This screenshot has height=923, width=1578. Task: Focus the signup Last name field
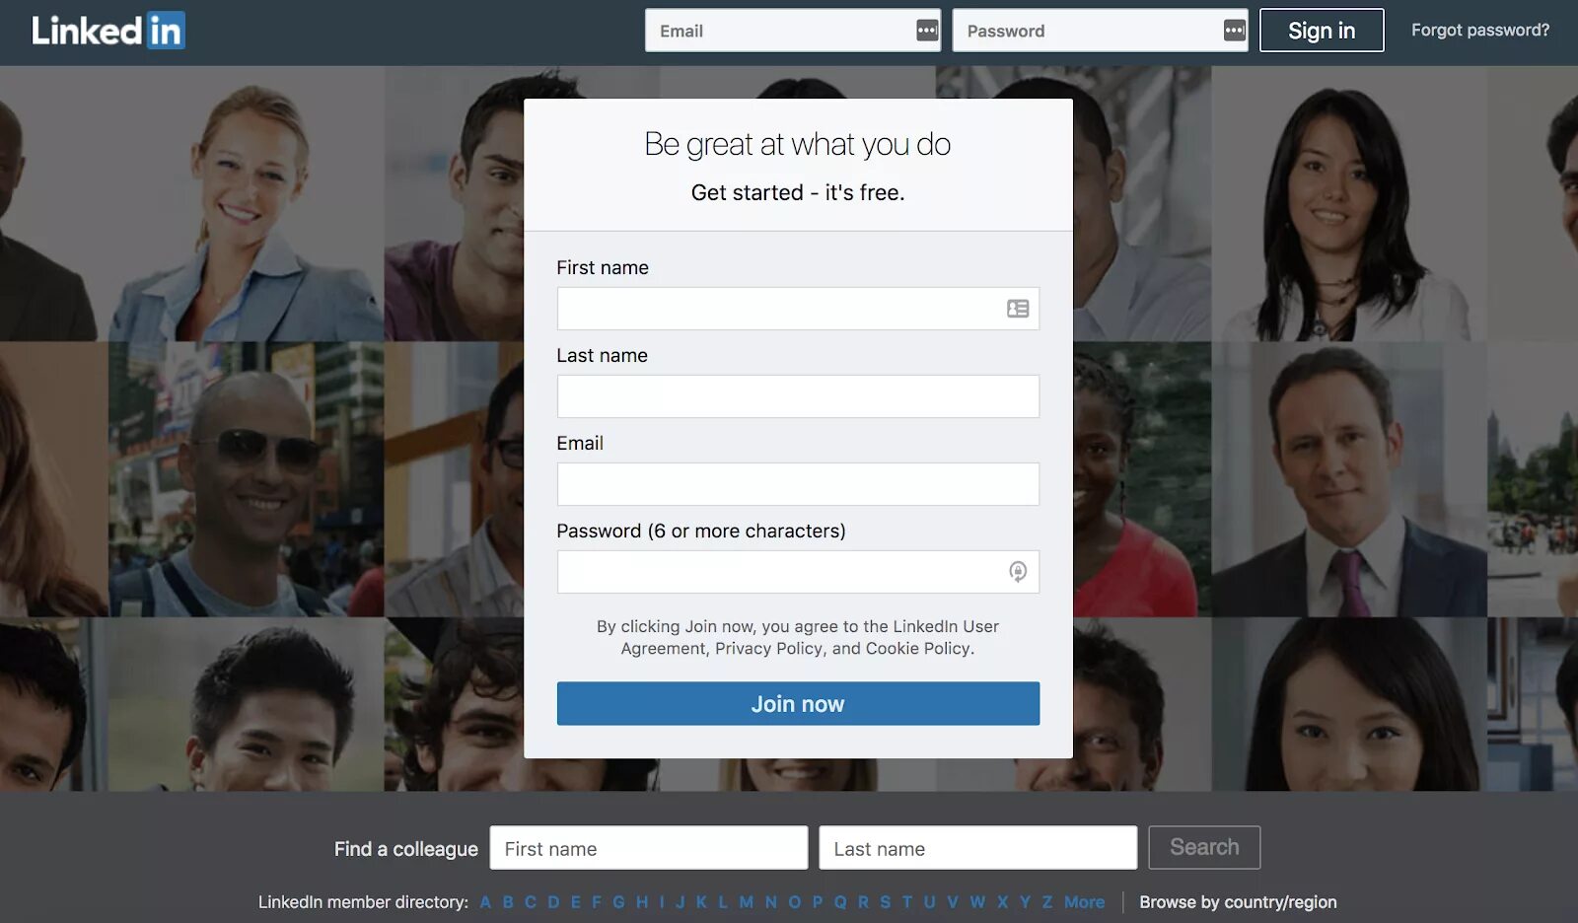(798, 396)
